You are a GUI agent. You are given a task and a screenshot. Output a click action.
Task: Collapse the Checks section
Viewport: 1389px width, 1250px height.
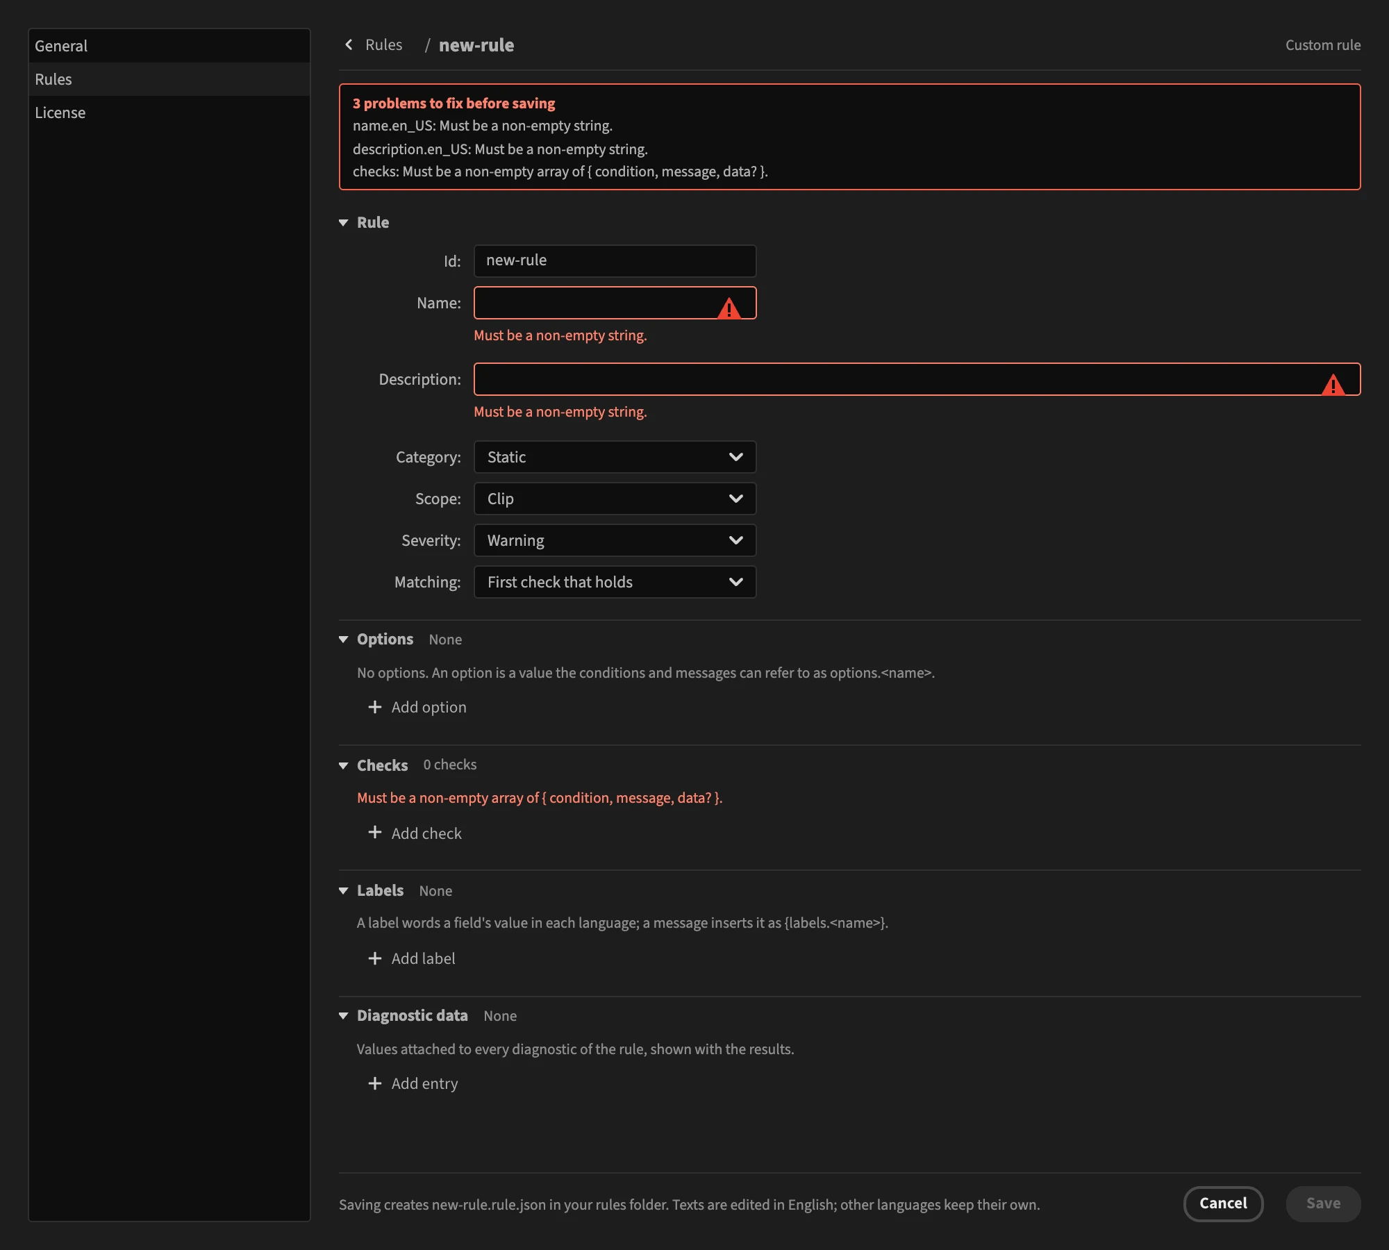343,765
